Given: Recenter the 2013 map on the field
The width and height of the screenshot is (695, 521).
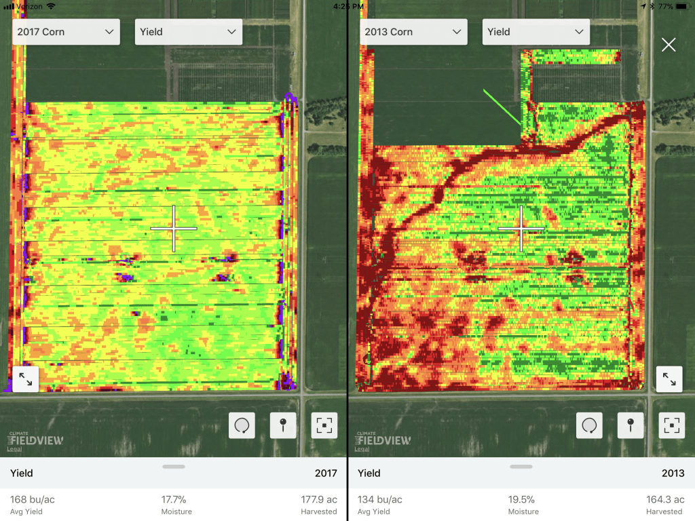Looking at the screenshot, I should click(672, 425).
